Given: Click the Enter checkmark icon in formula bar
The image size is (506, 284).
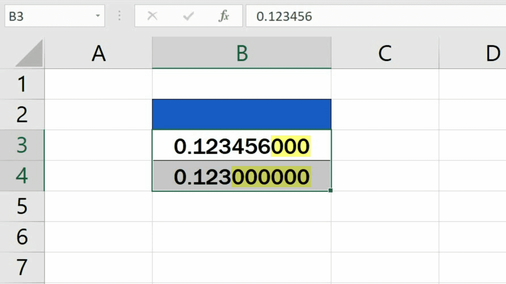Looking at the screenshot, I should (188, 16).
